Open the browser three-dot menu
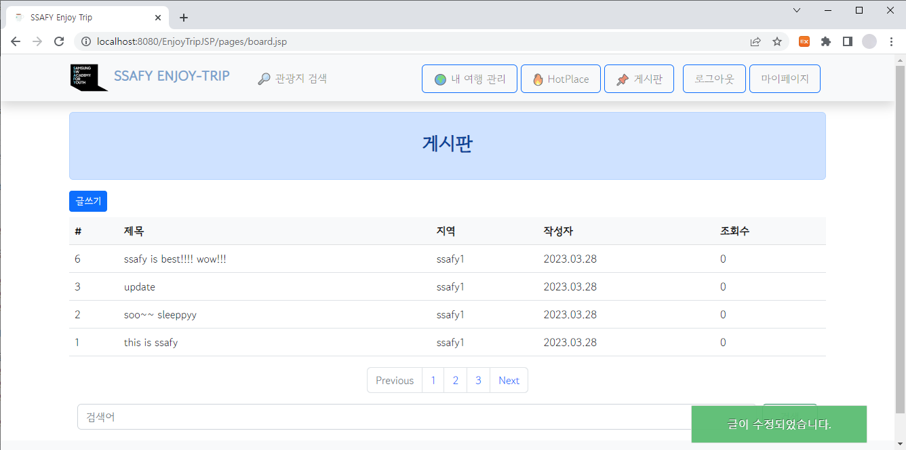This screenshot has width=906, height=450. coord(891,41)
